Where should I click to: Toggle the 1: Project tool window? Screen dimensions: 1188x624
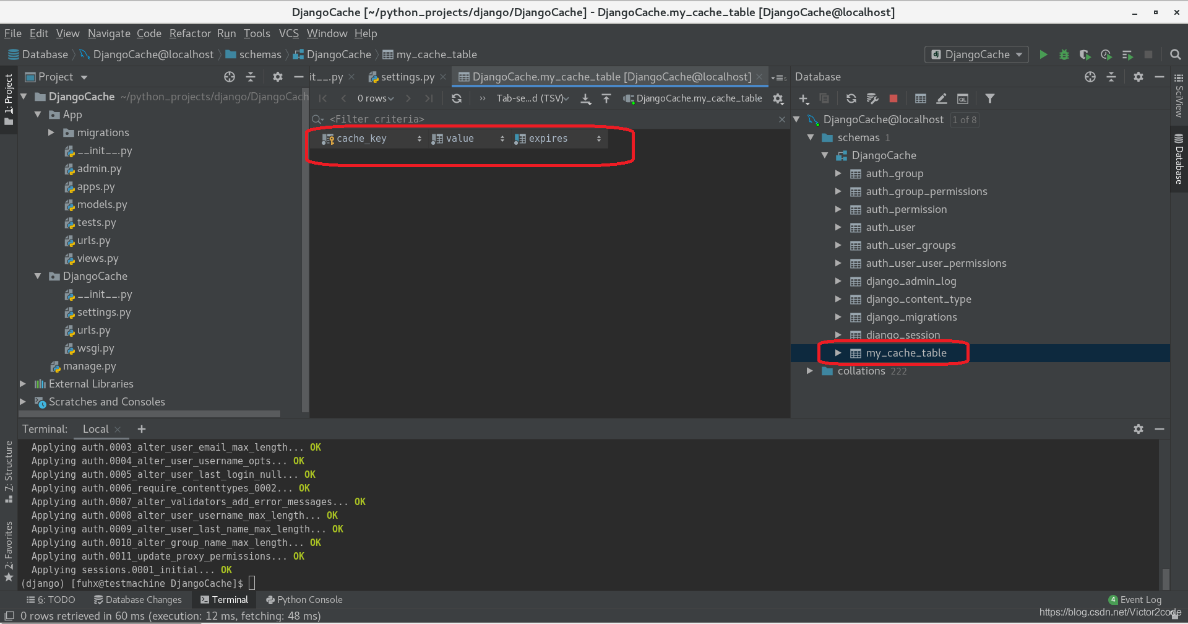pyautogui.click(x=9, y=99)
